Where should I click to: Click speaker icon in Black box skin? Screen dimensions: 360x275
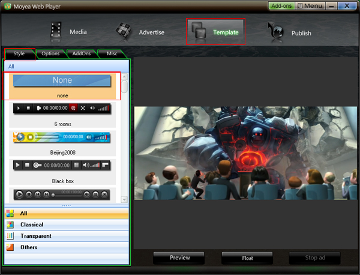coord(86,165)
